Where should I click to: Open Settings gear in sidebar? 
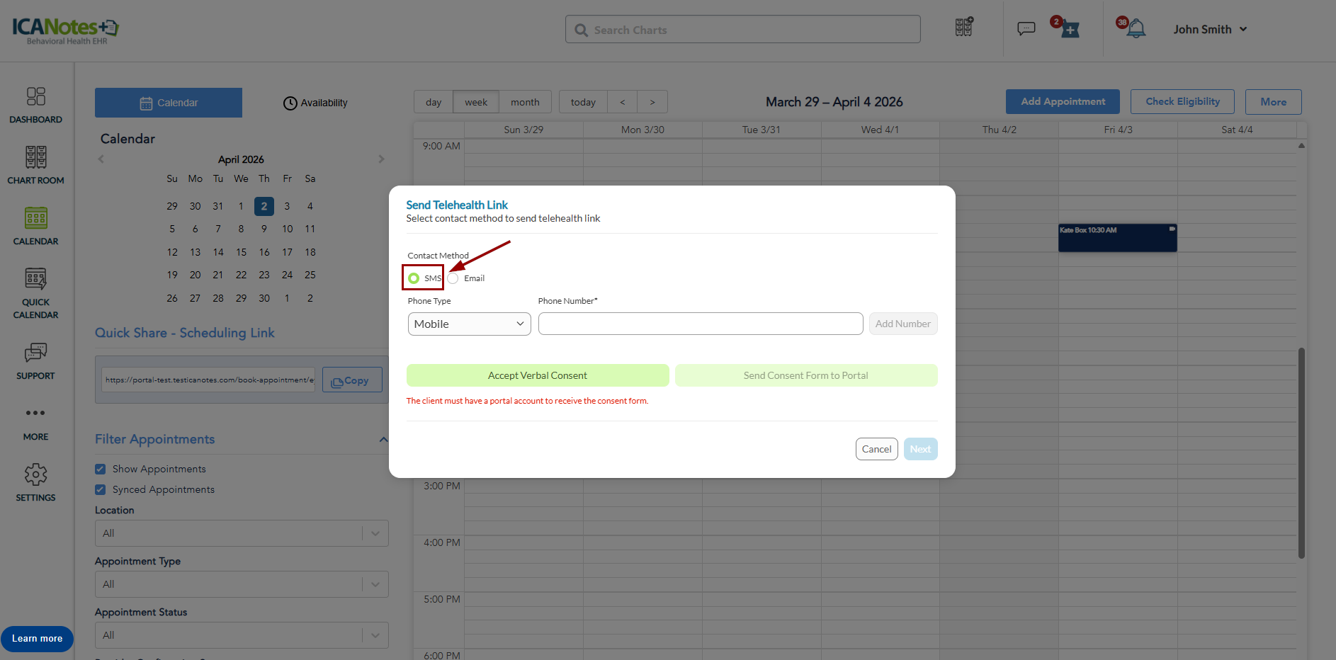click(35, 482)
